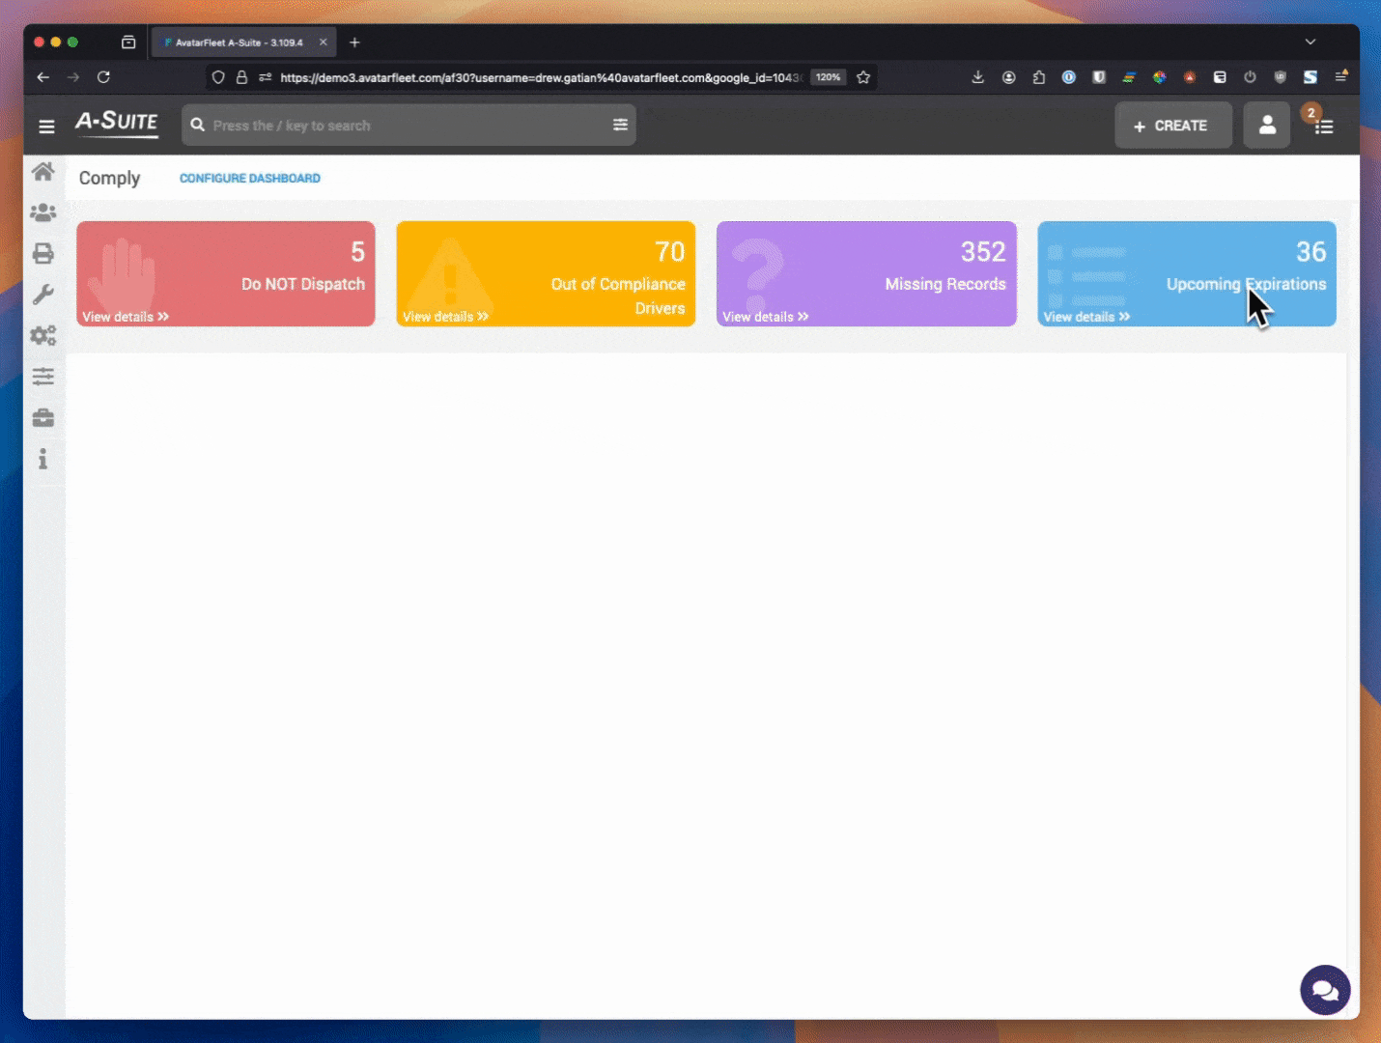Click the 120% zoom level indicator

828,77
